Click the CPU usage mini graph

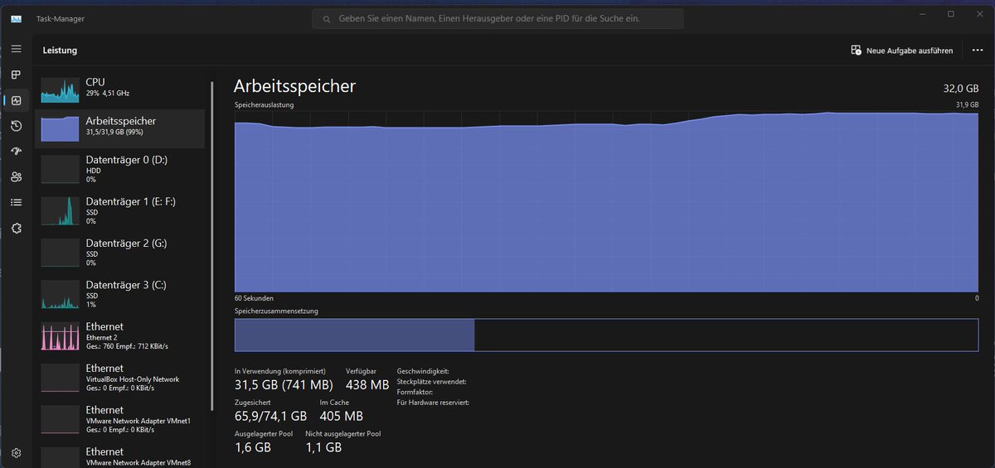(60, 89)
